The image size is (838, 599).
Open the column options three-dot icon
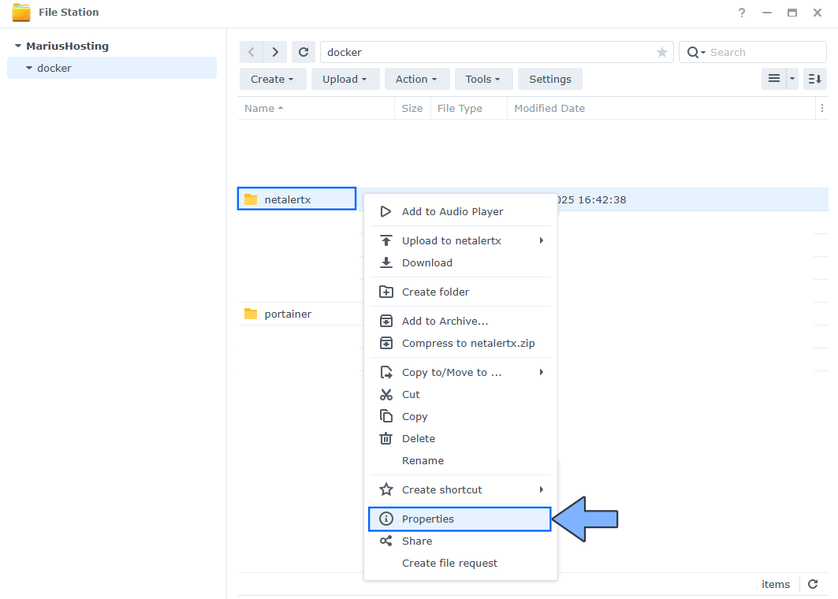[822, 108]
